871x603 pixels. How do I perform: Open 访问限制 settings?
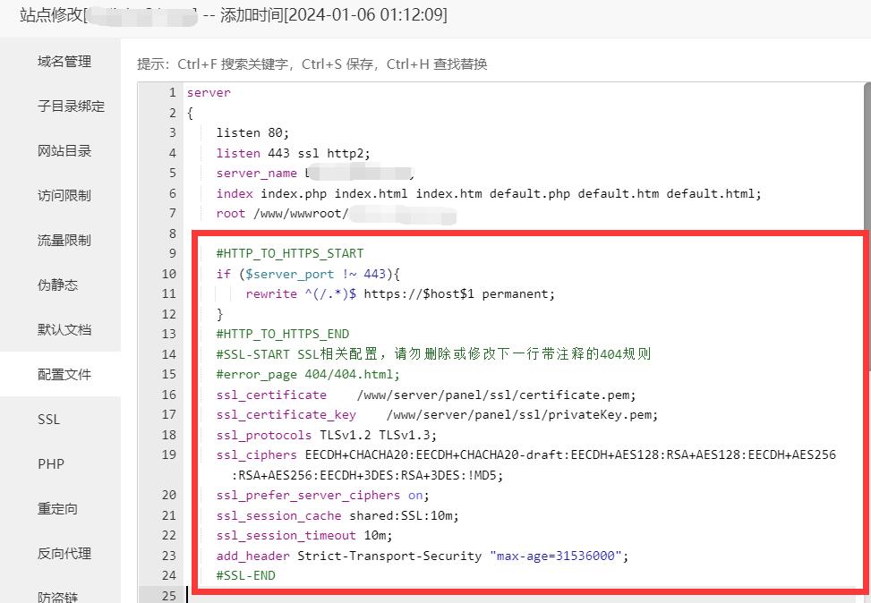(x=64, y=196)
